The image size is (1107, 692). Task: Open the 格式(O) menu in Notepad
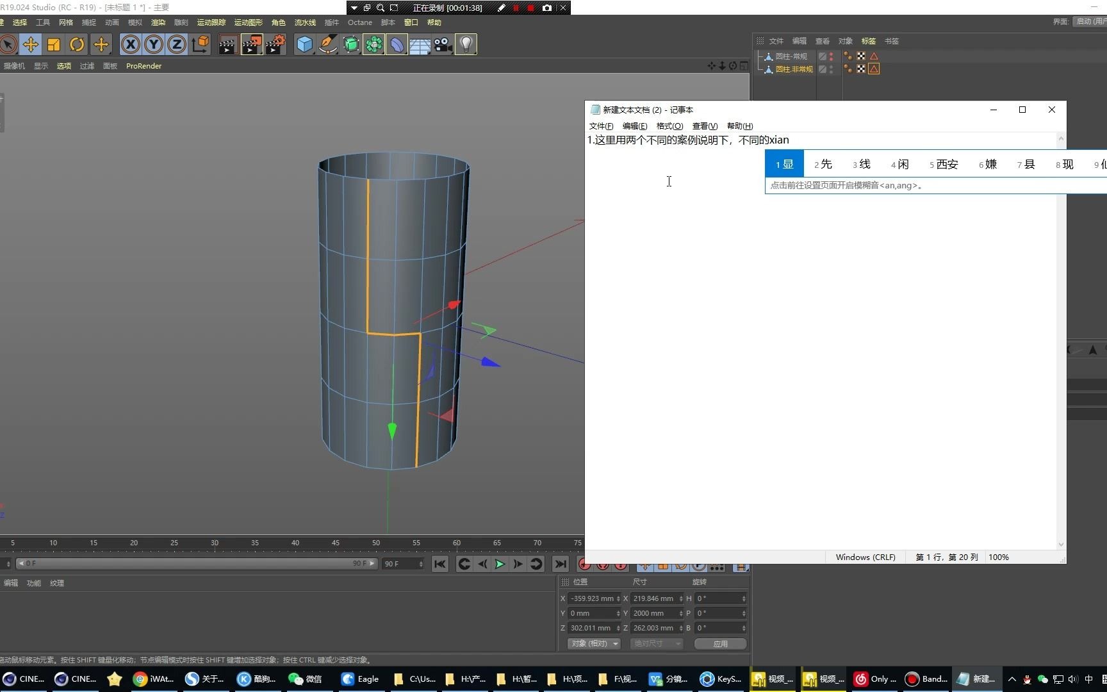coord(669,126)
